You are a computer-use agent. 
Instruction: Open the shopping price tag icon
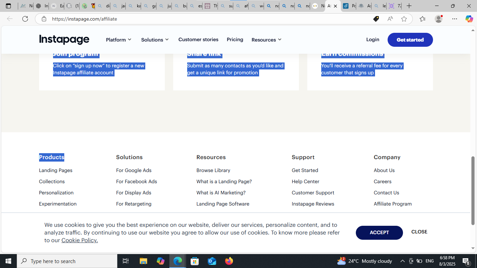(376, 19)
